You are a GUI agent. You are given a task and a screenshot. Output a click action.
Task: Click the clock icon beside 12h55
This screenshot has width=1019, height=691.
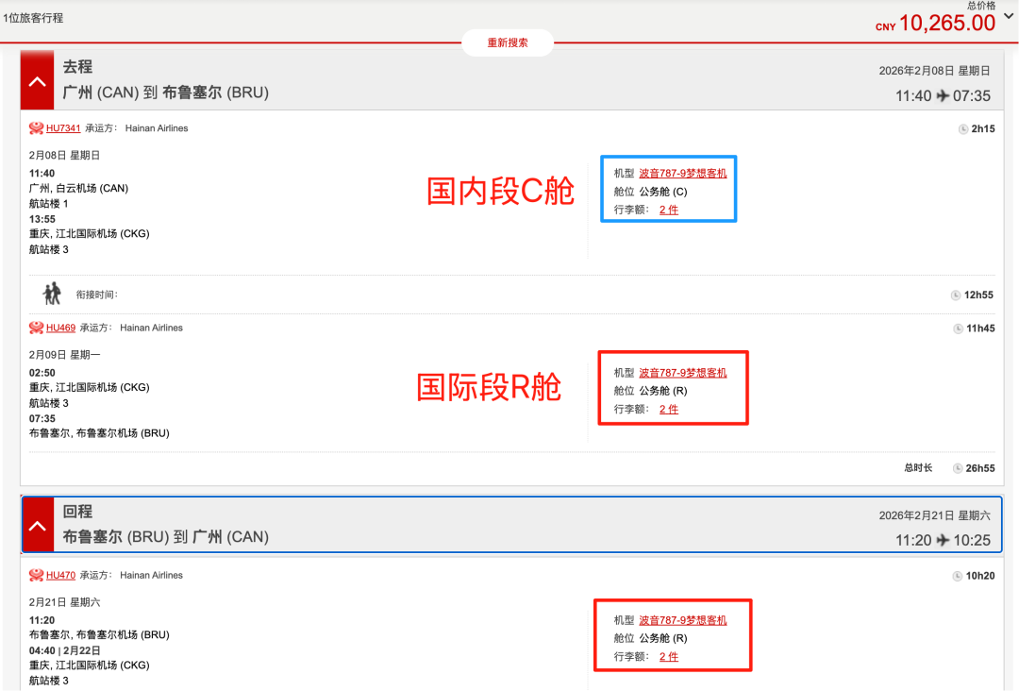[955, 295]
